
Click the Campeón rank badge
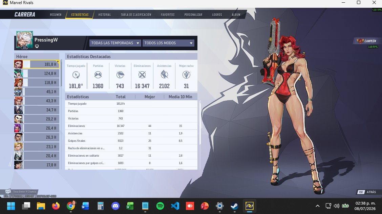(367, 41)
